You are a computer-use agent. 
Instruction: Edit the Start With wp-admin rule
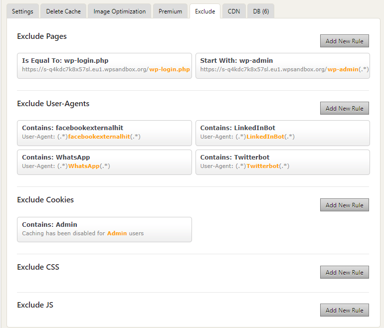(x=283, y=66)
